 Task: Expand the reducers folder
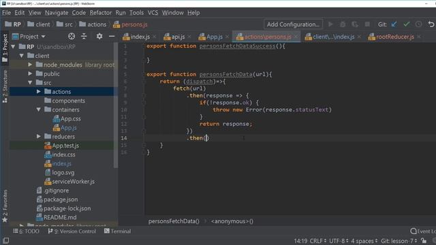click(39, 137)
